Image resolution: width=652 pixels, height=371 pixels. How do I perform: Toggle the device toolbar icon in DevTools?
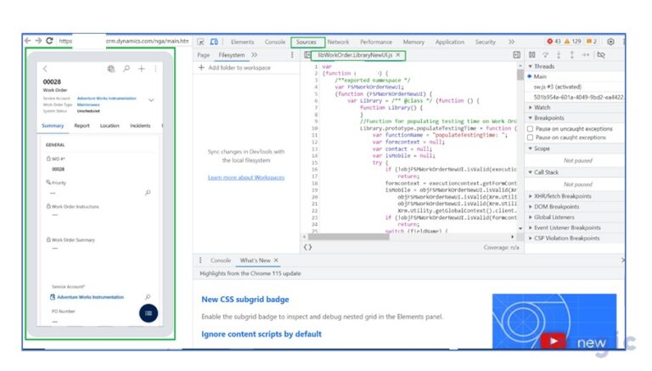coord(214,42)
